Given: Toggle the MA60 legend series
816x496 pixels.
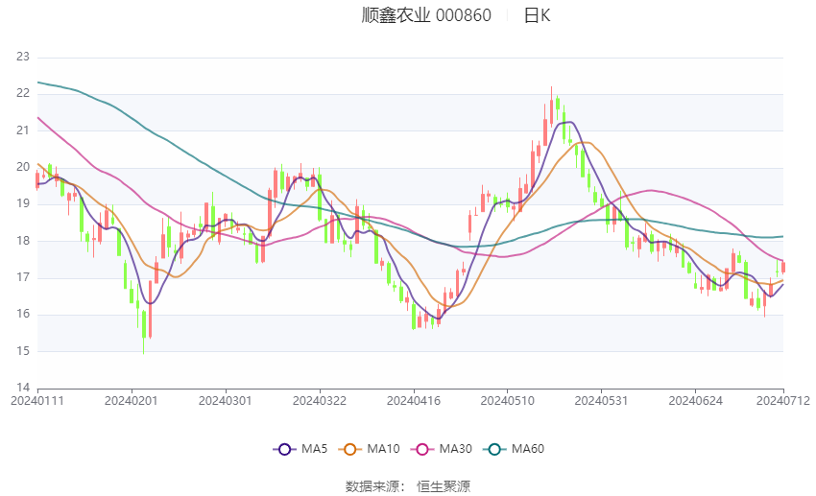Looking at the screenshot, I should 514,449.
